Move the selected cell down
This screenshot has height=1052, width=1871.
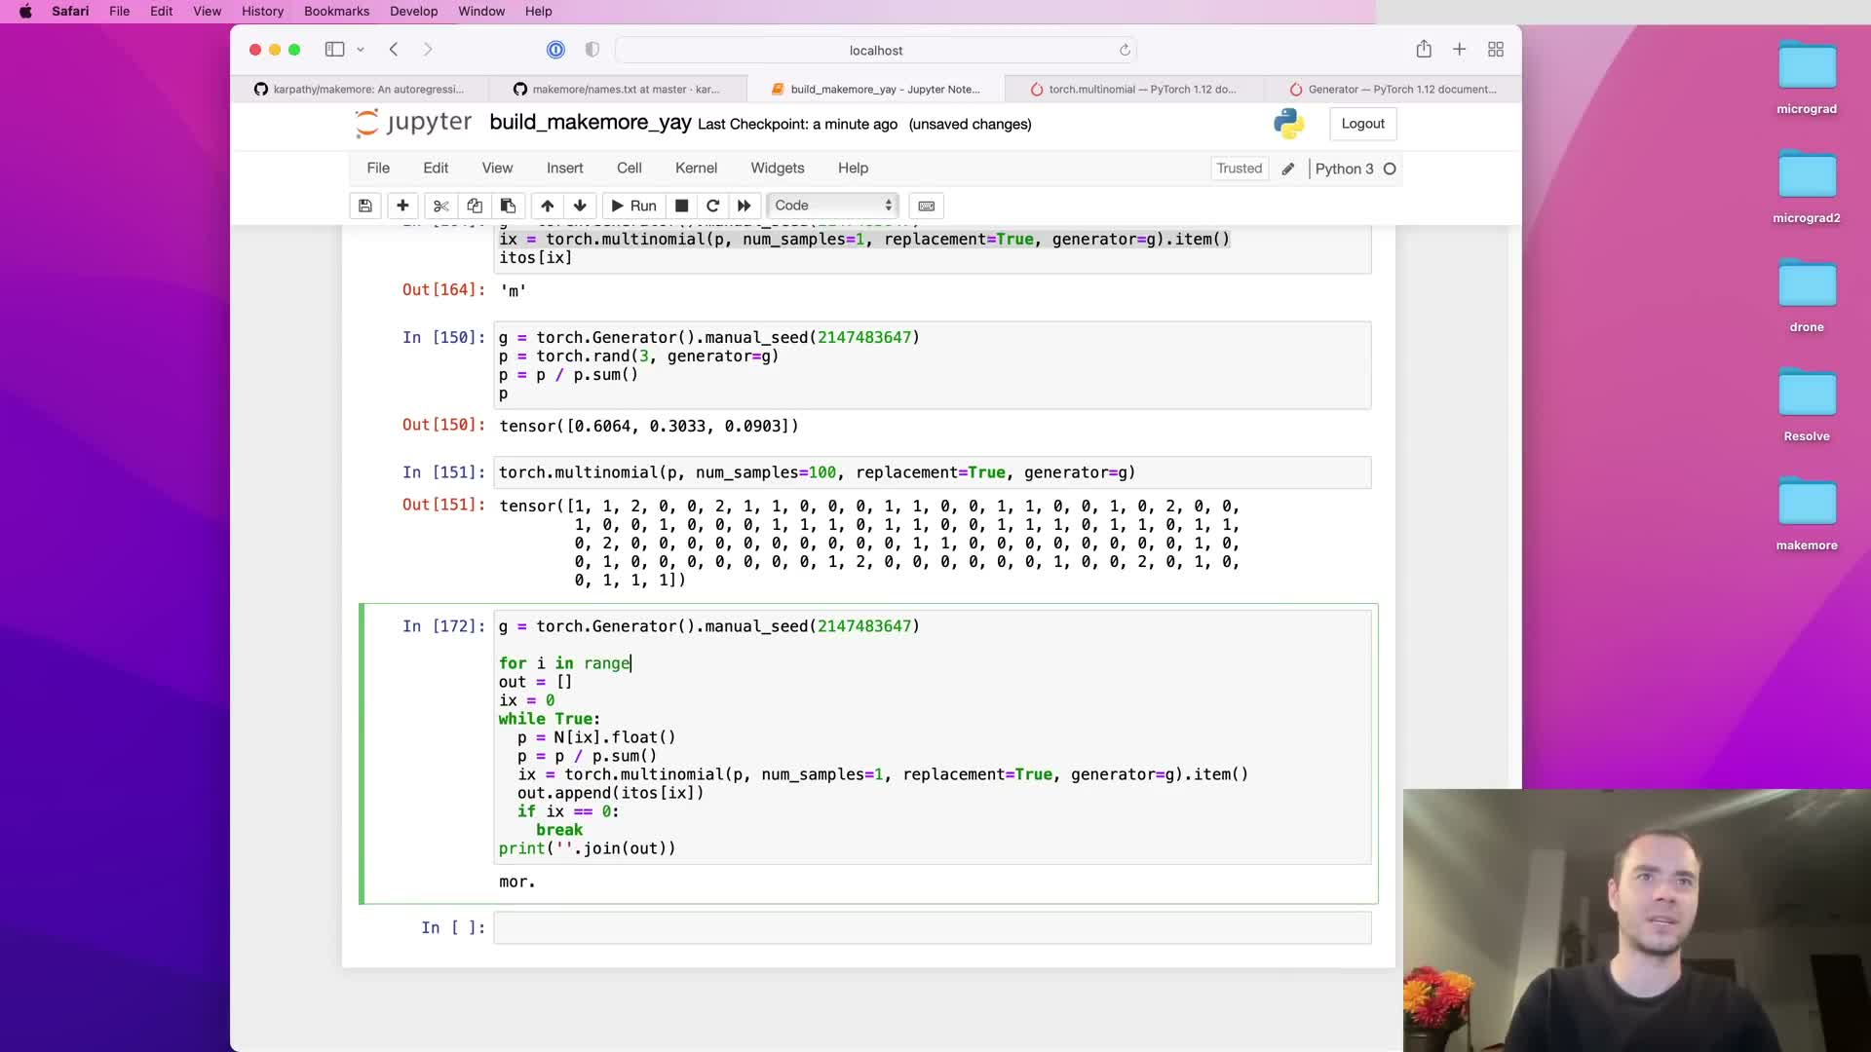pyautogui.click(x=580, y=206)
